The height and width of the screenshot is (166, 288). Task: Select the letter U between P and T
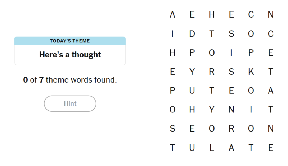192,91
